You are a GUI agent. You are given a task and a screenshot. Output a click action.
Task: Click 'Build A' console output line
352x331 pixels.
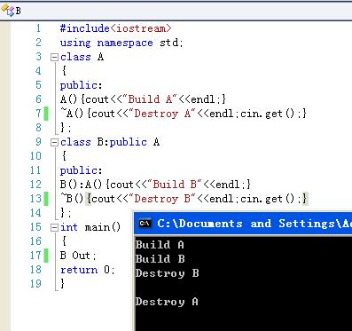160,245
